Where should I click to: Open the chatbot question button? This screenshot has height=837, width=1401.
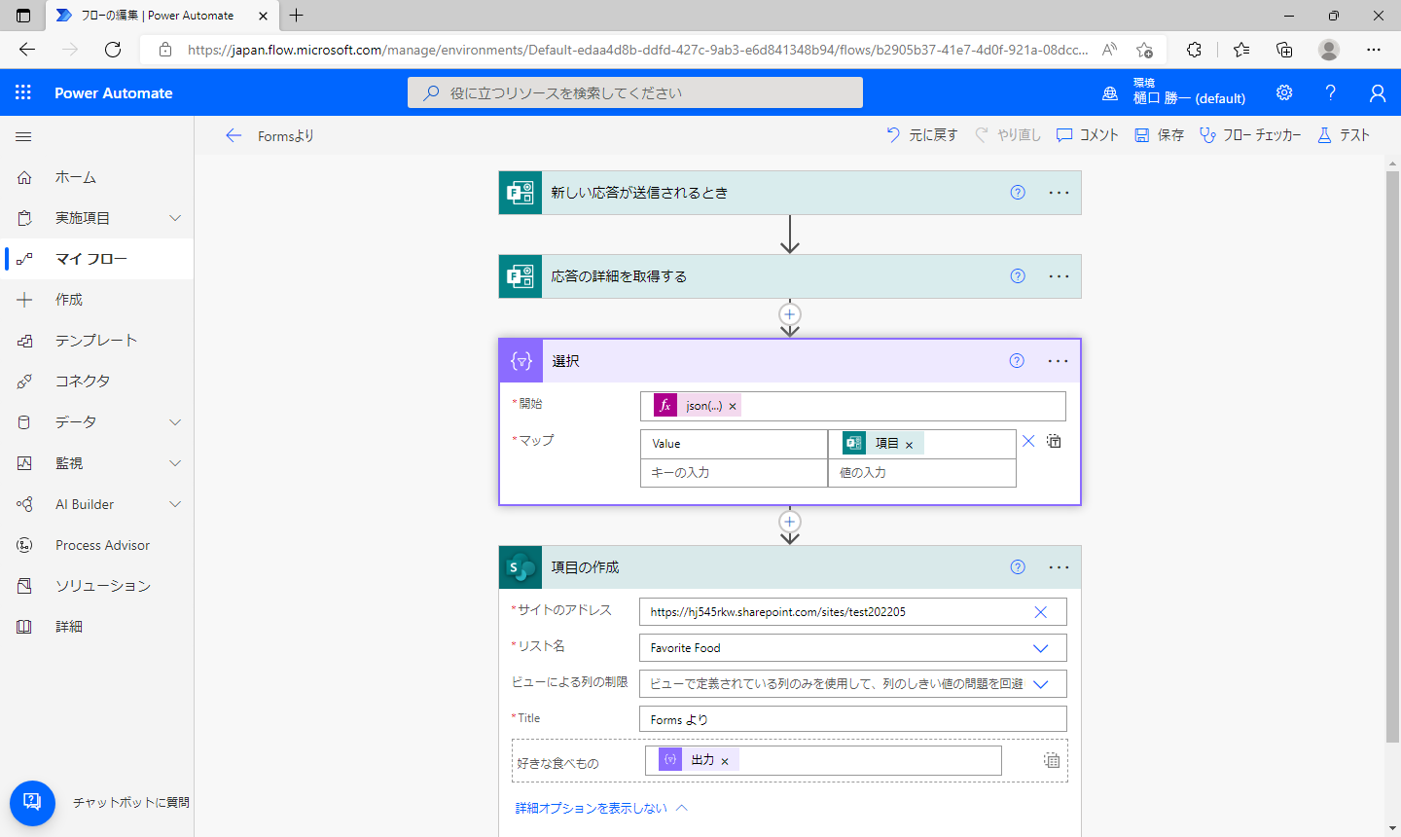coord(32,803)
